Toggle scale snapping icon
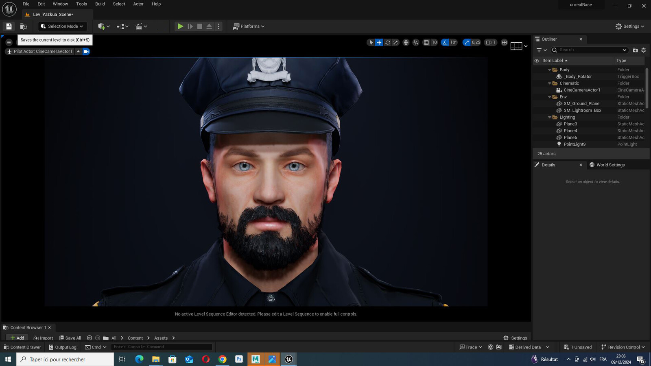The image size is (651, 366). (467, 42)
